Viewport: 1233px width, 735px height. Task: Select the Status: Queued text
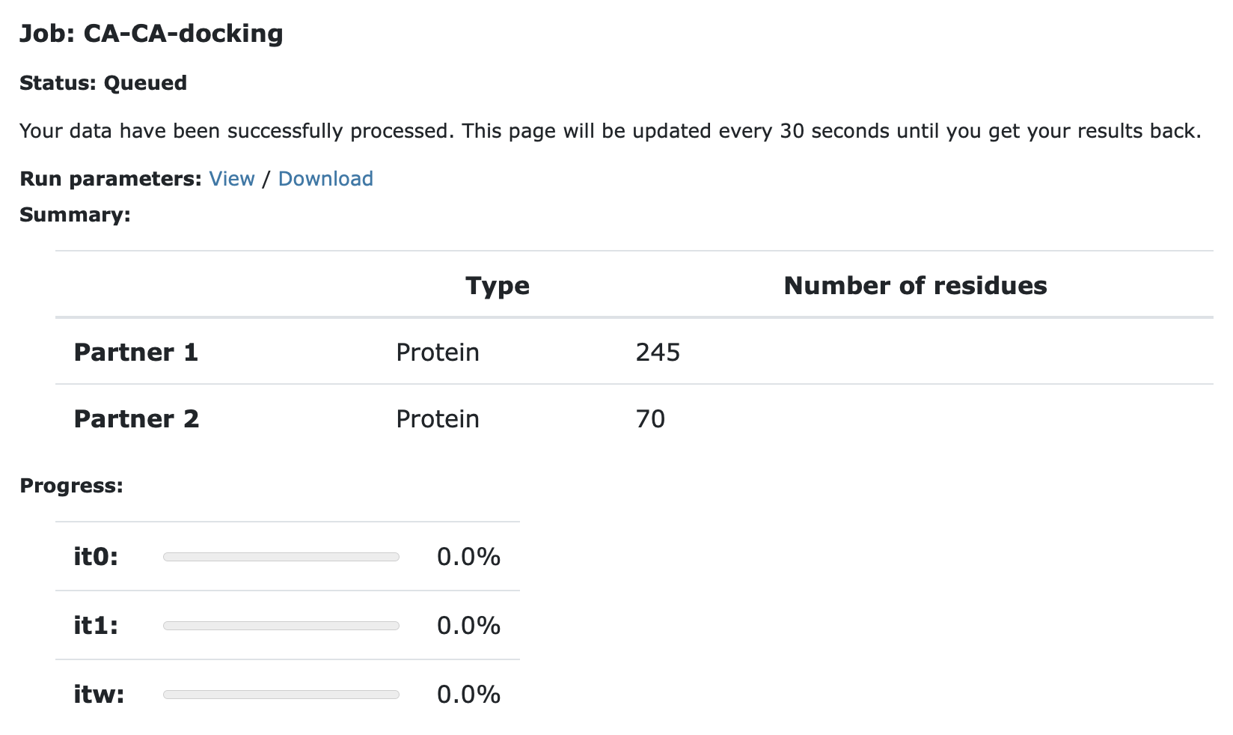(x=103, y=83)
